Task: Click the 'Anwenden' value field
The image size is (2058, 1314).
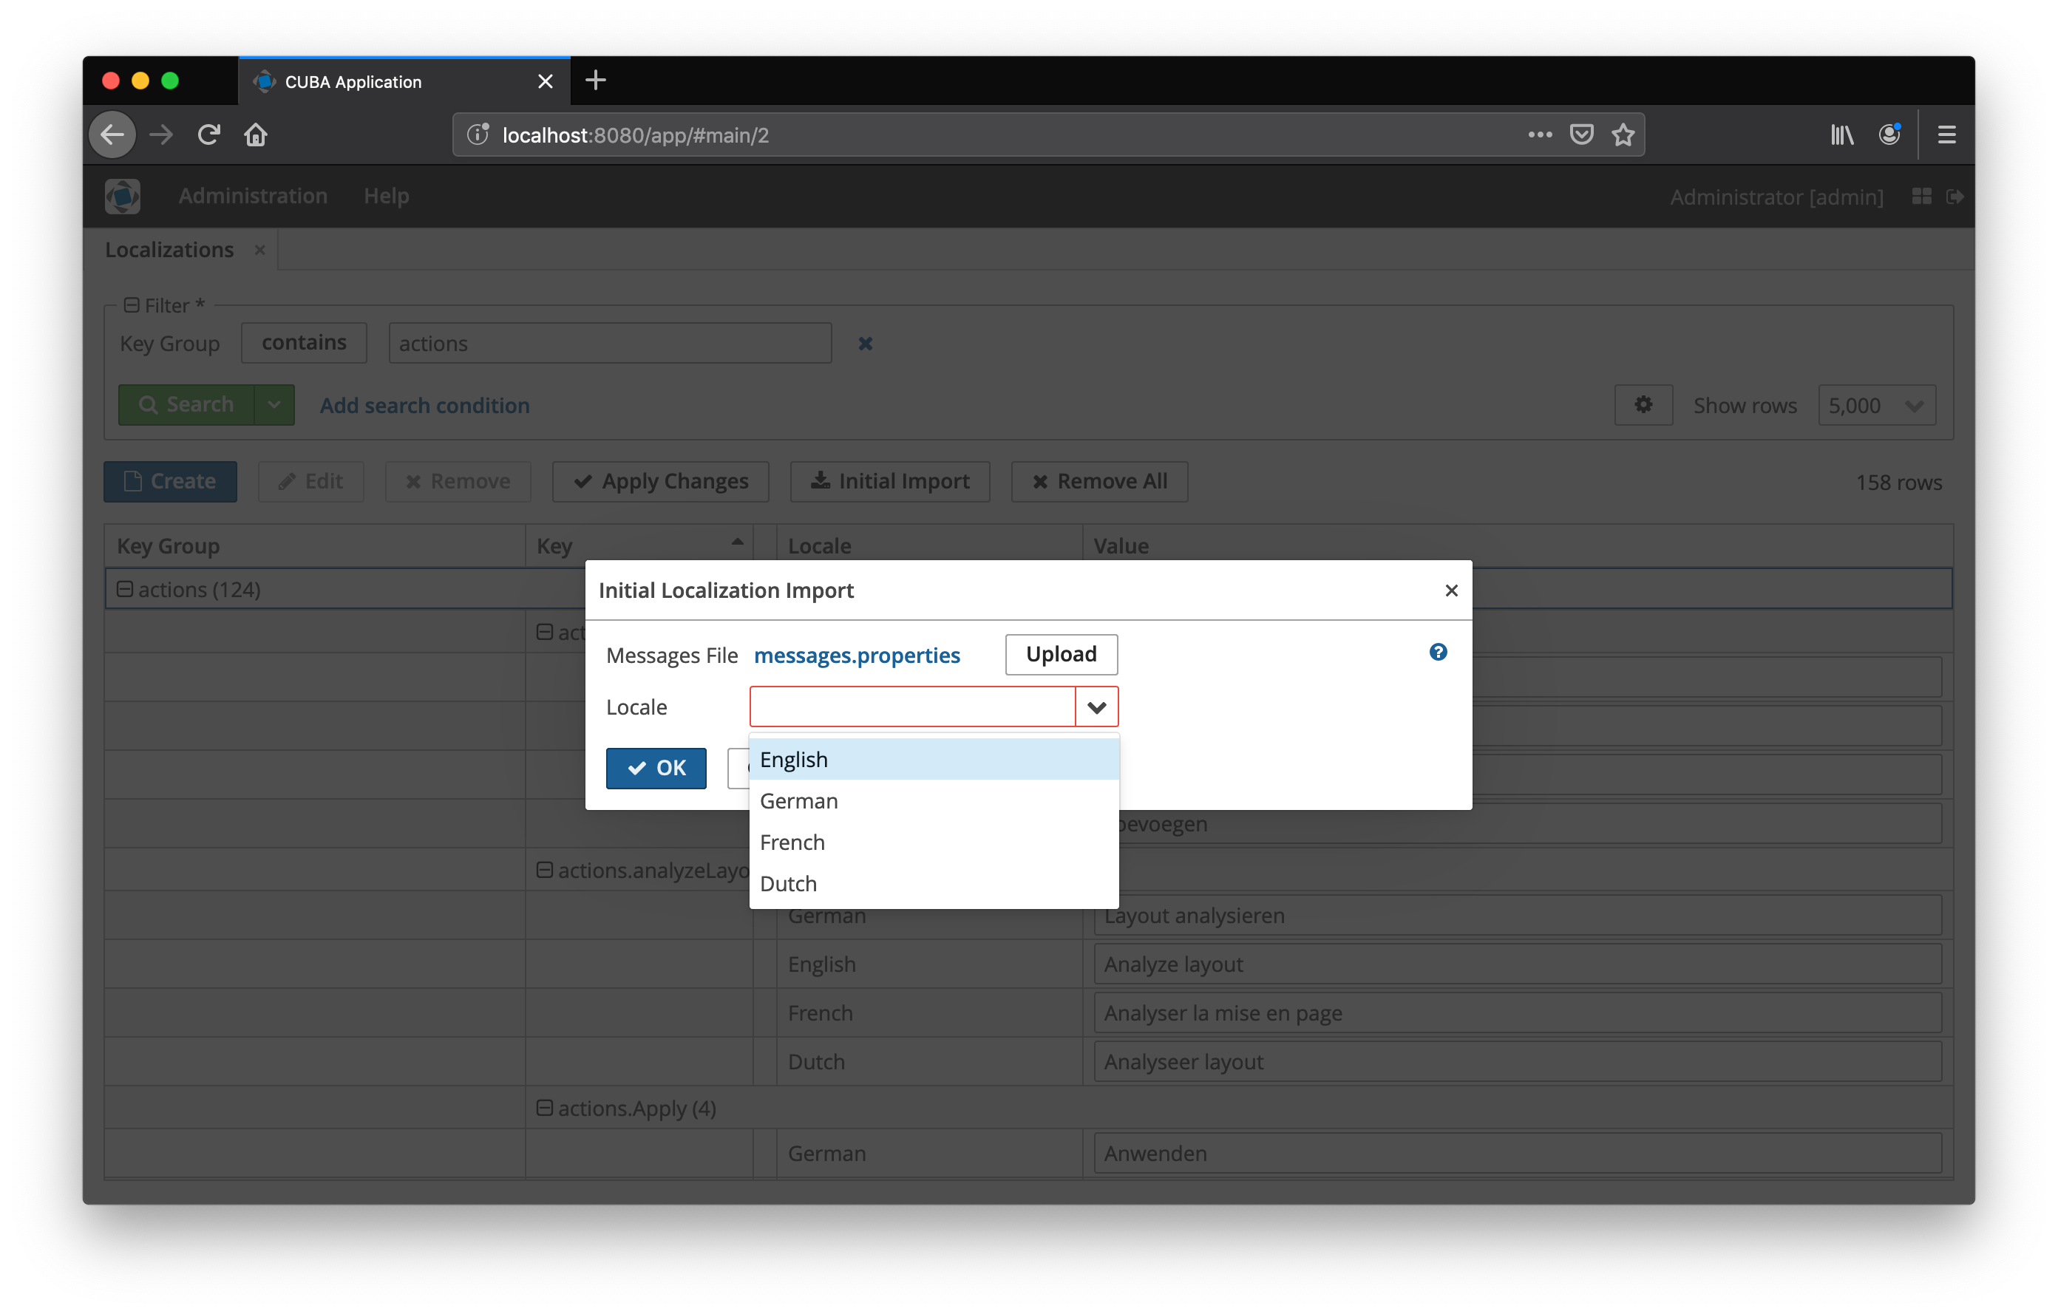Action: tap(1517, 1153)
